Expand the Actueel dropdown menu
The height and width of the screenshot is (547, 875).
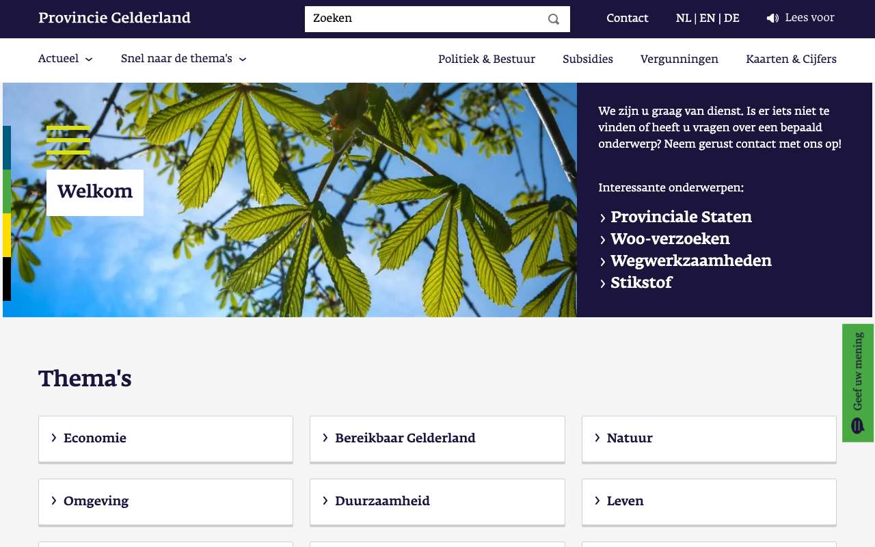point(66,59)
